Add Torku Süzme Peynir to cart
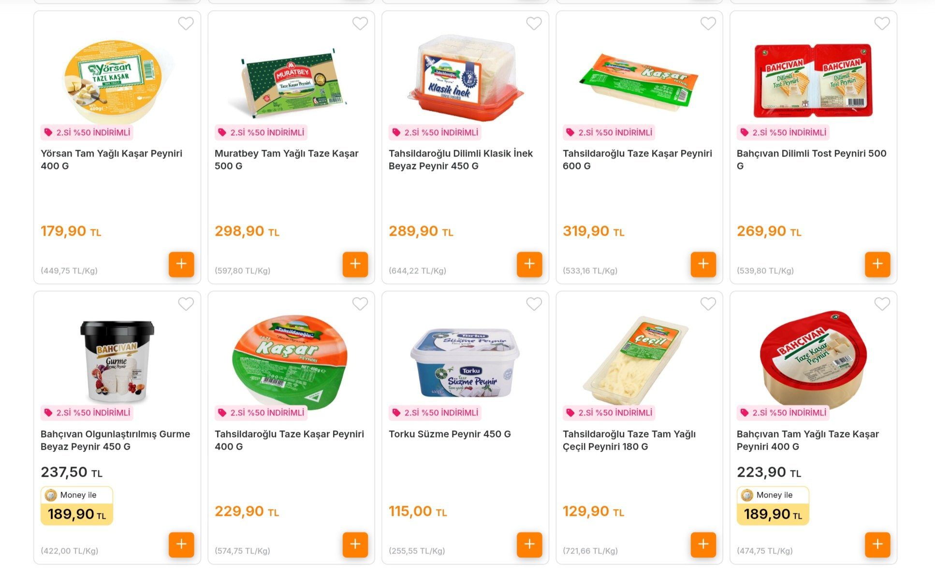 pos(529,544)
